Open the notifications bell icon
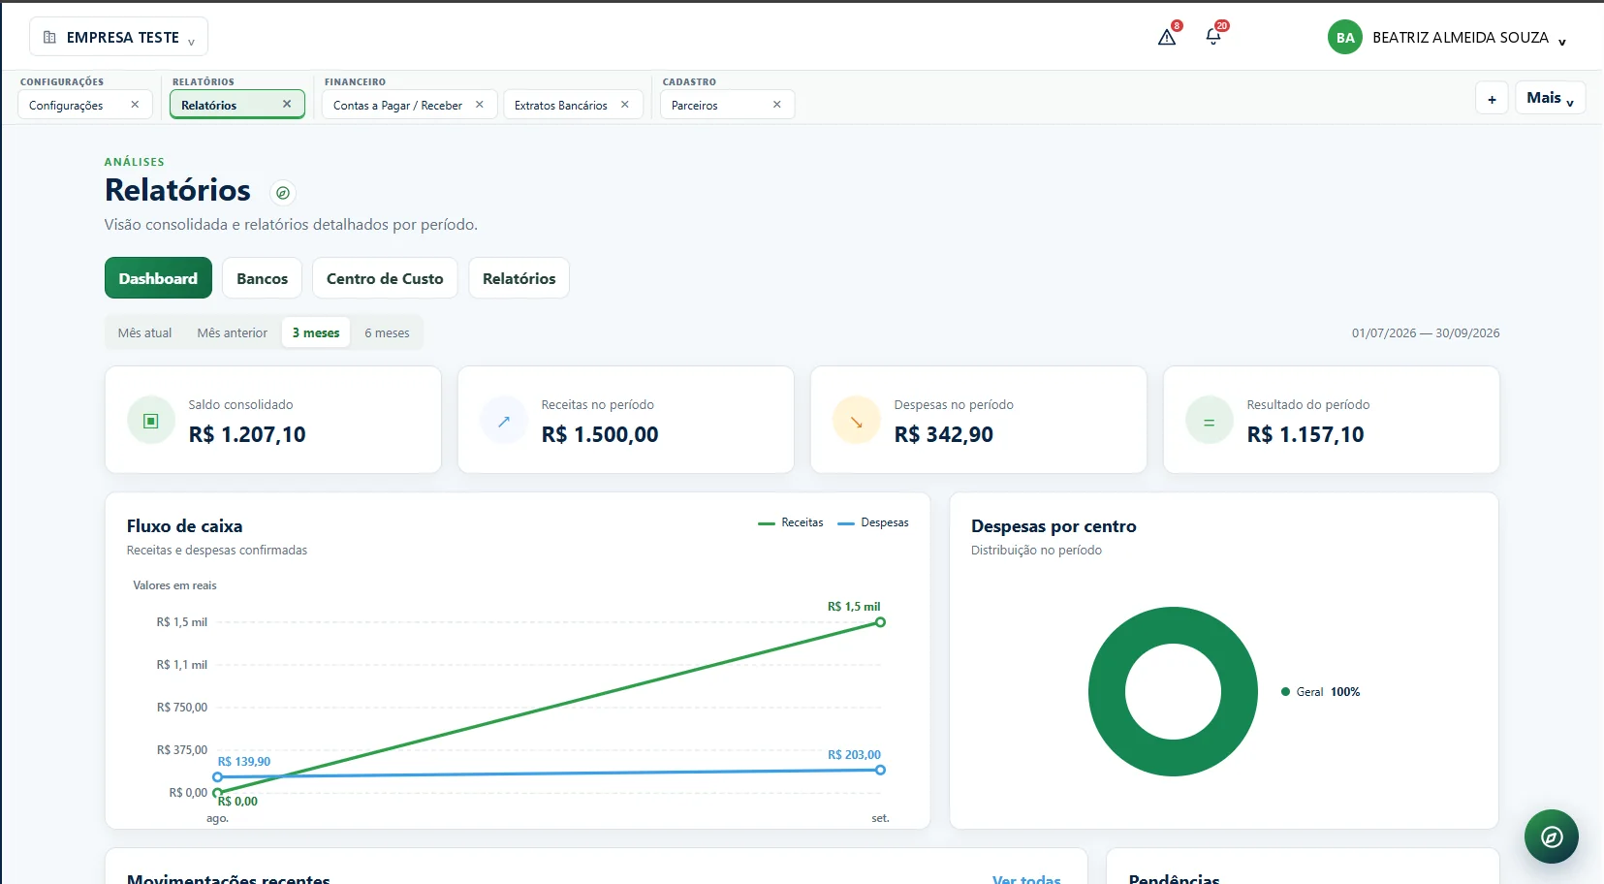1604x884 pixels. 1213,37
